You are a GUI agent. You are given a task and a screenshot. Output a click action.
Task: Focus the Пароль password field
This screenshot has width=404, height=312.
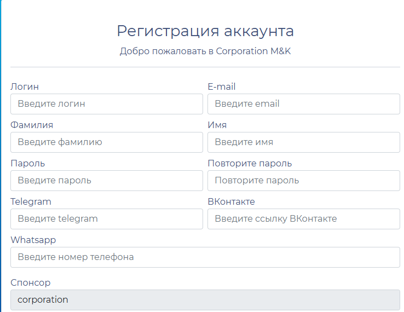tap(106, 180)
